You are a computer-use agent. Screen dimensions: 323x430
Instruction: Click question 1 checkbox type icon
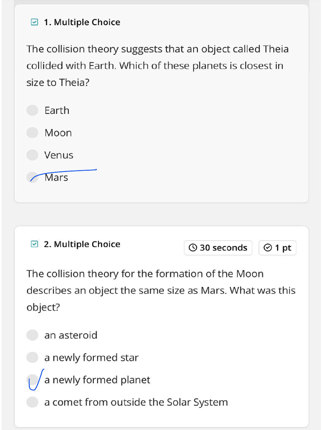click(x=34, y=22)
